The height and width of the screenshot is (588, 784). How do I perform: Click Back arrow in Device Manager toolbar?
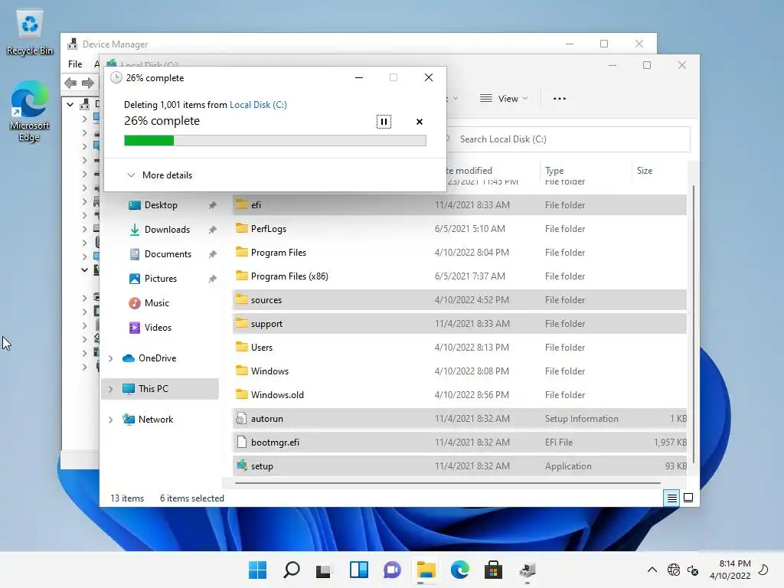(70, 83)
